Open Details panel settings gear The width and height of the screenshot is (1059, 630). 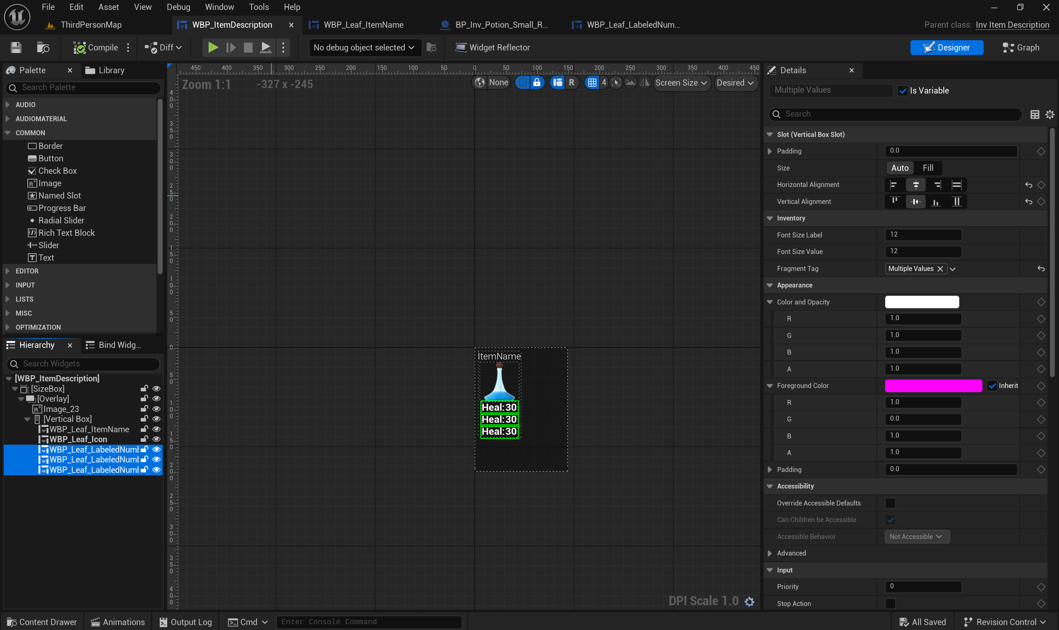tap(1049, 114)
